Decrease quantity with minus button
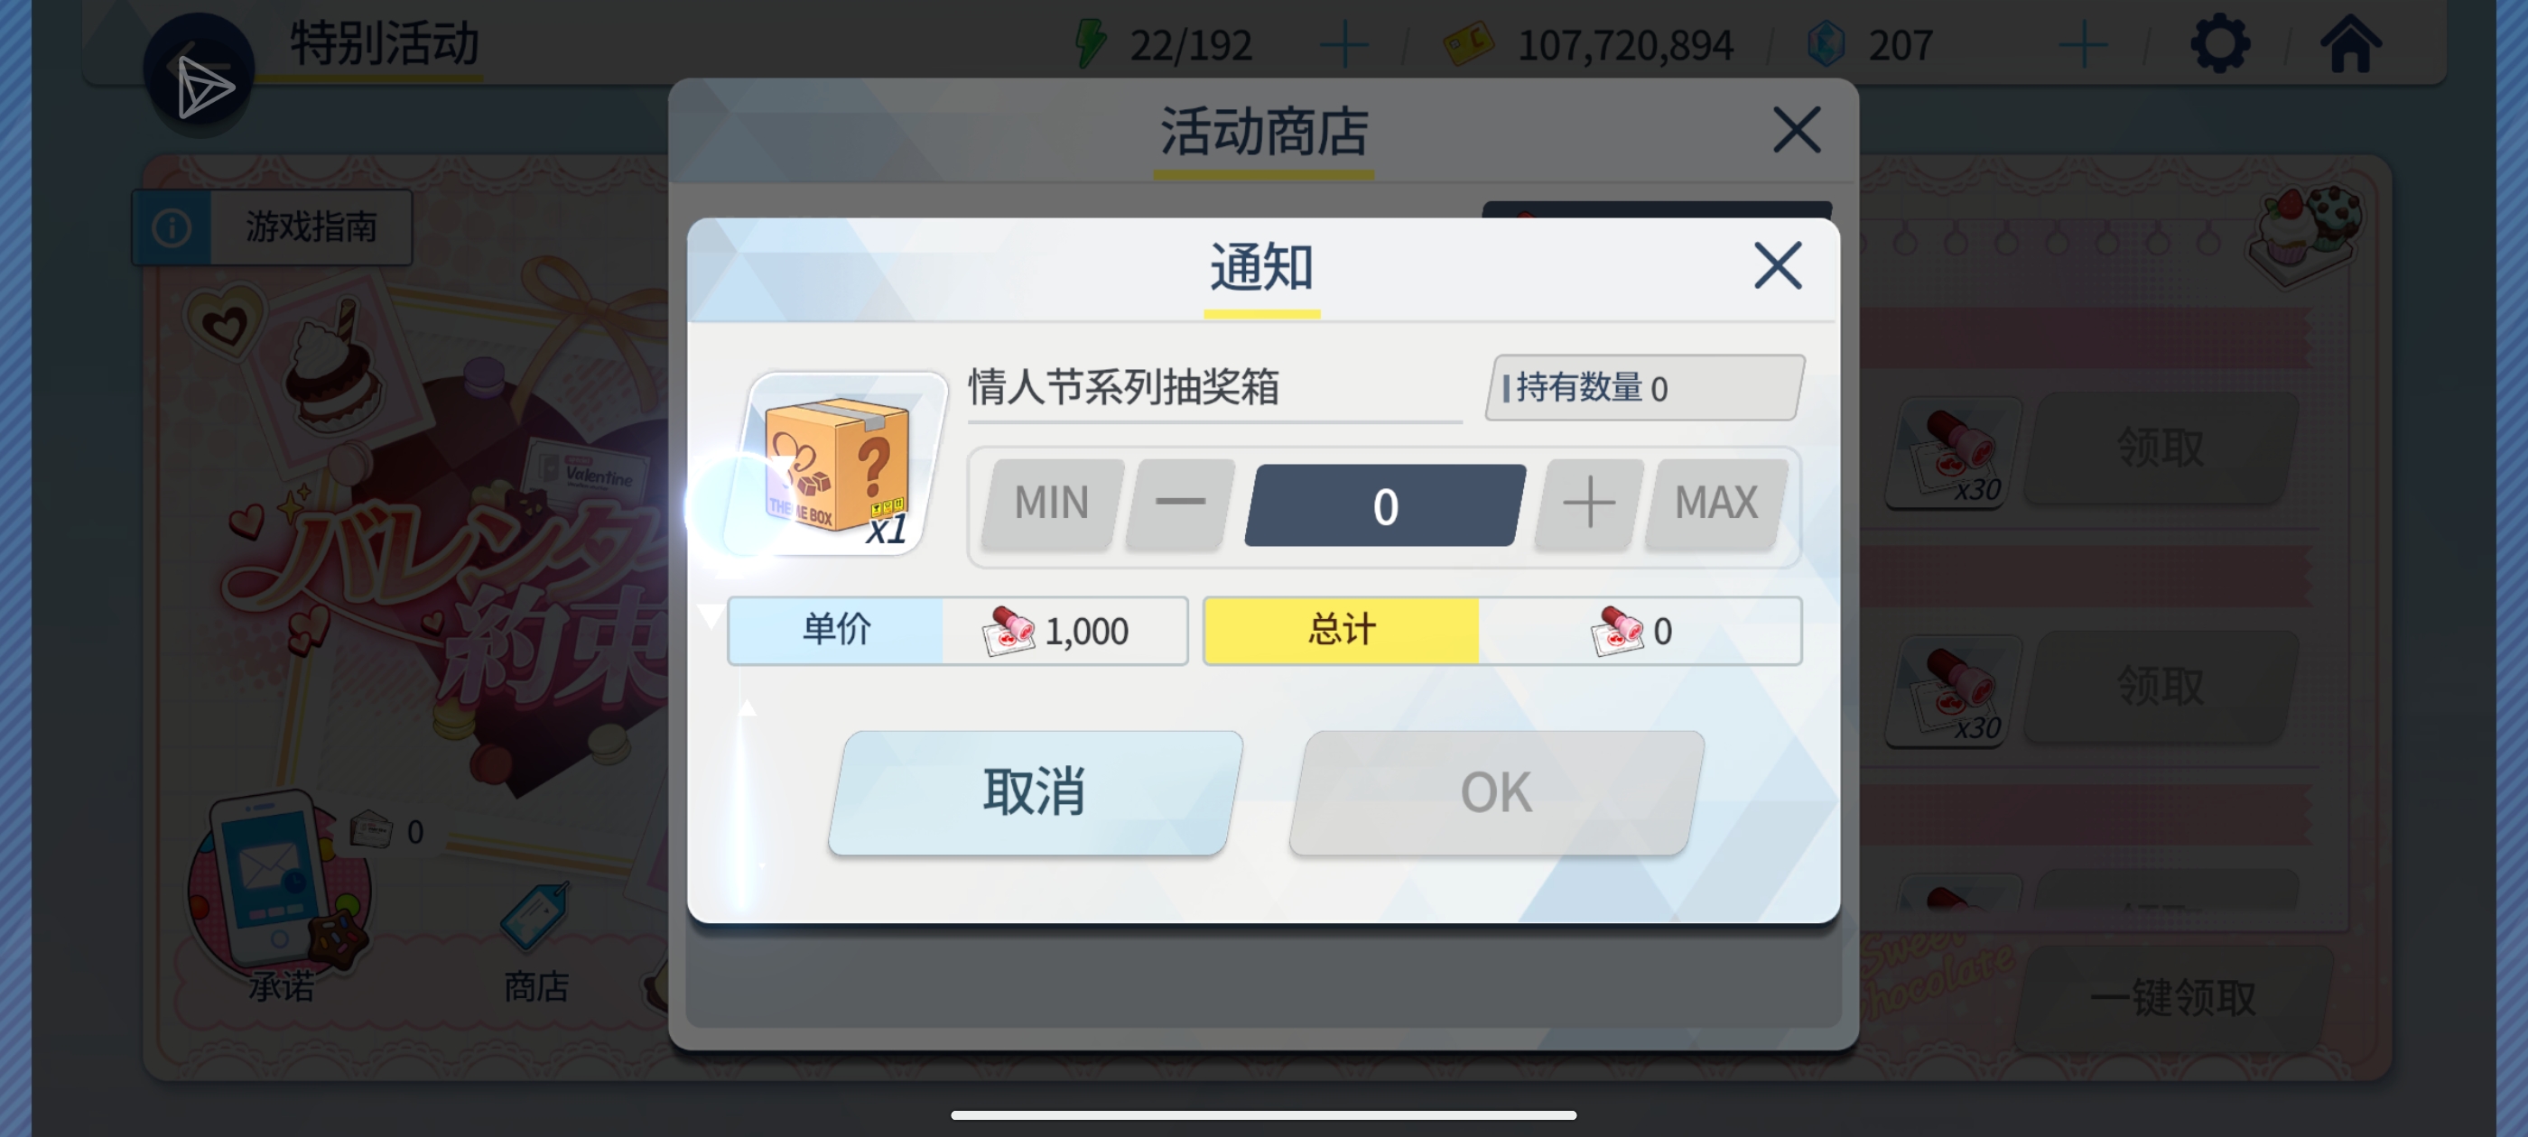This screenshot has width=2528, height=1137. (1180, 504)
